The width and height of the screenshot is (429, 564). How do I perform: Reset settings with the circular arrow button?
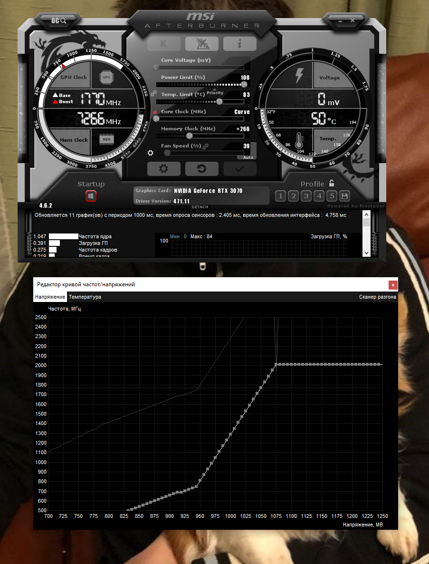[x=202, y=169]
